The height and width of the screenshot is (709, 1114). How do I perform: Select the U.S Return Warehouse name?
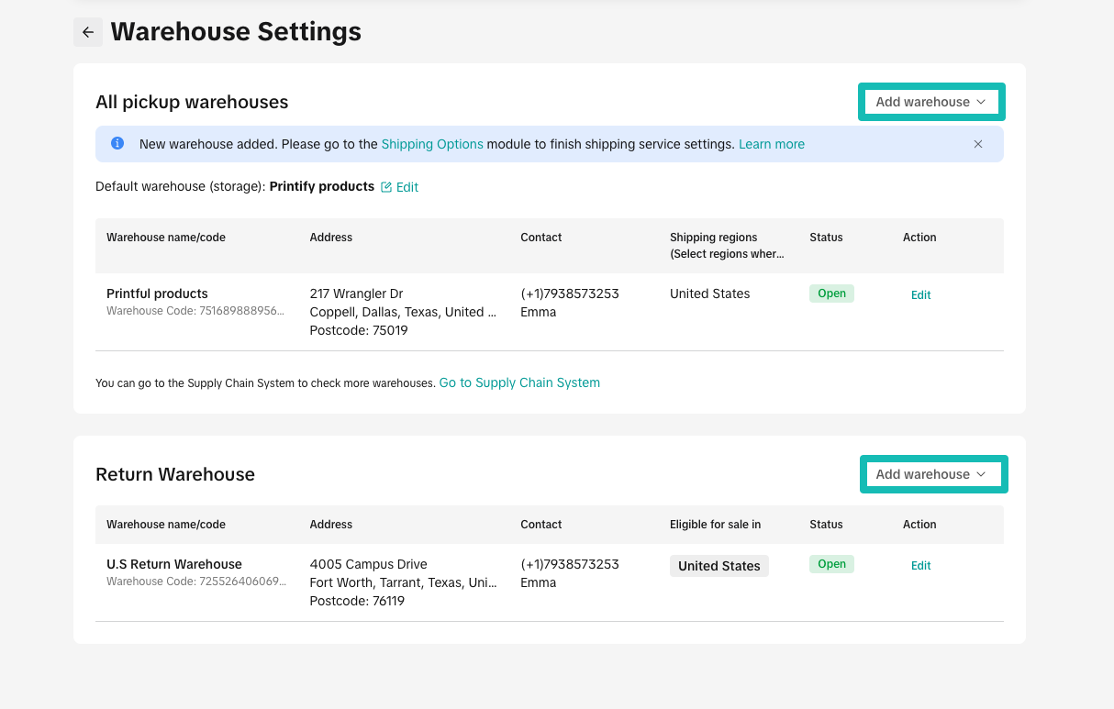point(174,564)
